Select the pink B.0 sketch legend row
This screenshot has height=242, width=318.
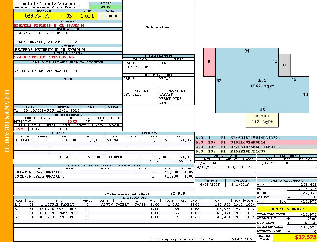point(256,142)
